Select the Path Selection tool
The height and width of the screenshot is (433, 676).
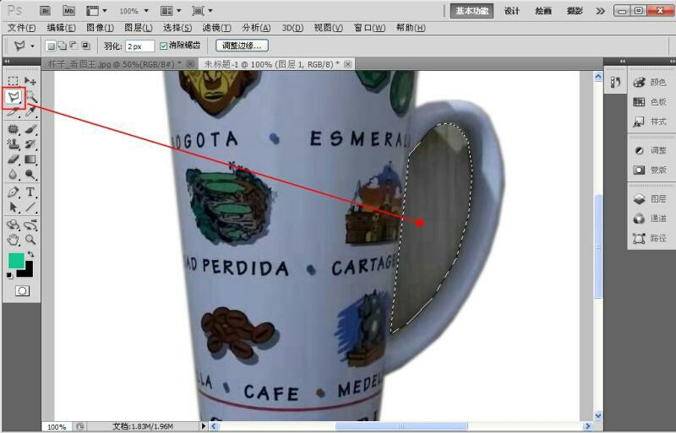pos(13,208)
